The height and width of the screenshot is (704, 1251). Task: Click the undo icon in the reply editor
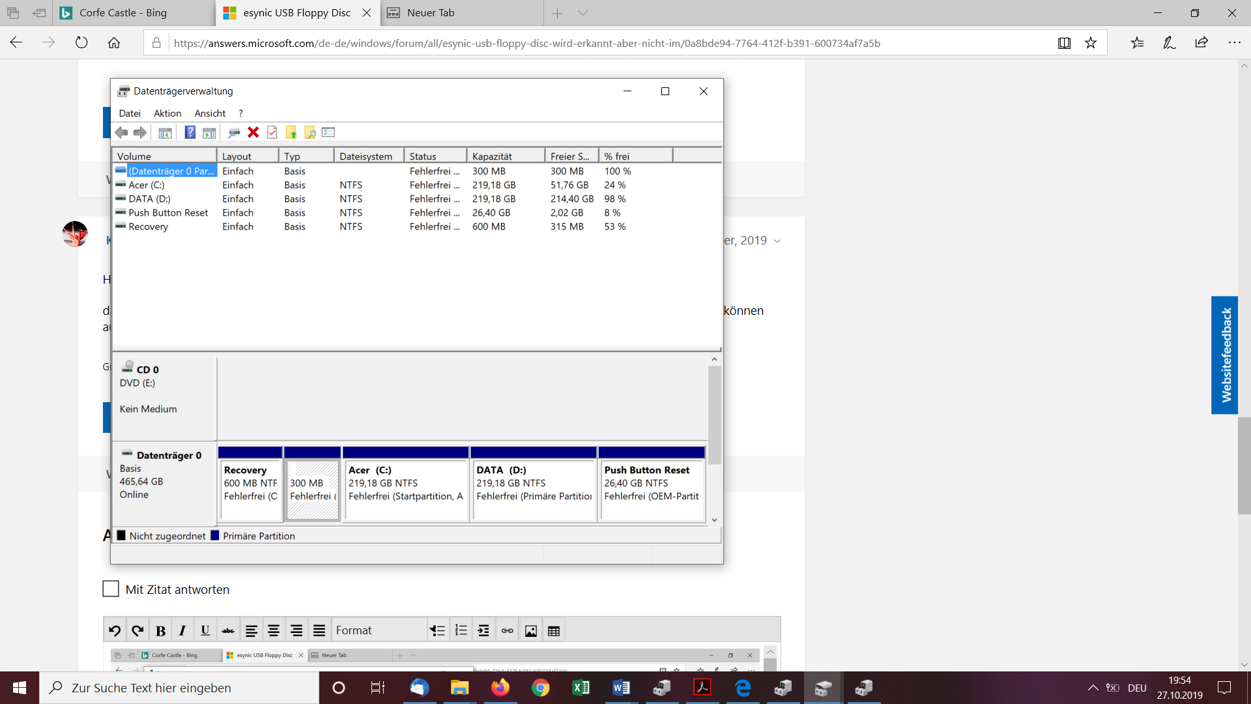(115, 630)
